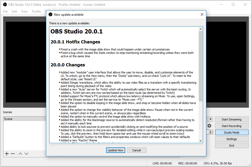Expand the transition dropdown arrow

point(210,119)
